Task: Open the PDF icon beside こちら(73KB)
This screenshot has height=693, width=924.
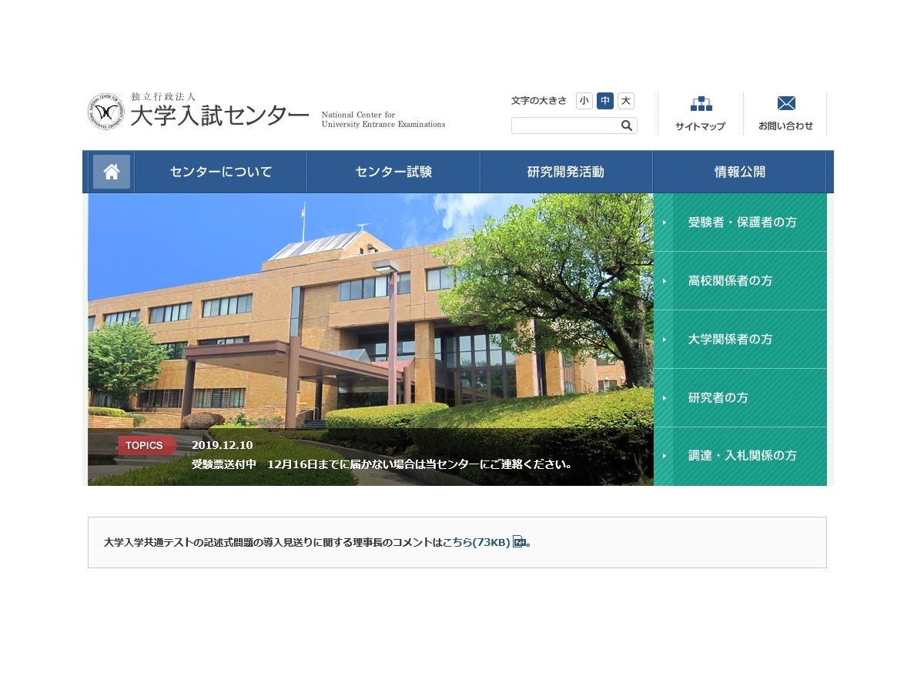Action: tap(521, 542)
